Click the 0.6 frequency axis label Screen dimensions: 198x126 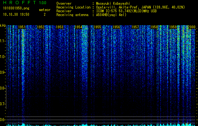(x=3, y=120)
